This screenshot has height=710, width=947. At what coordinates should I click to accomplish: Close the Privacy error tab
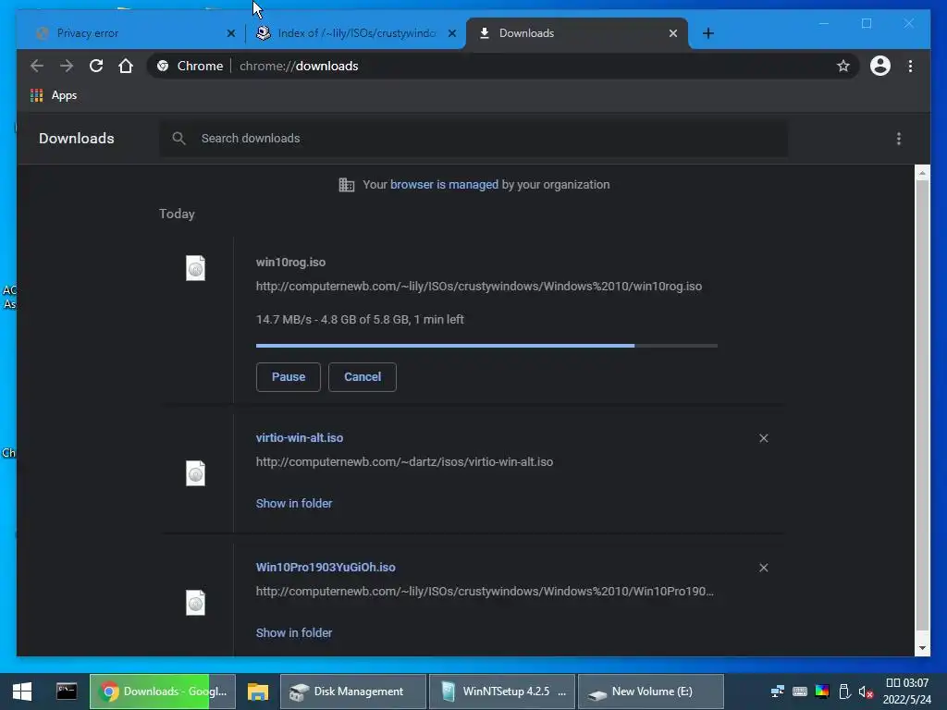point(230,33)
